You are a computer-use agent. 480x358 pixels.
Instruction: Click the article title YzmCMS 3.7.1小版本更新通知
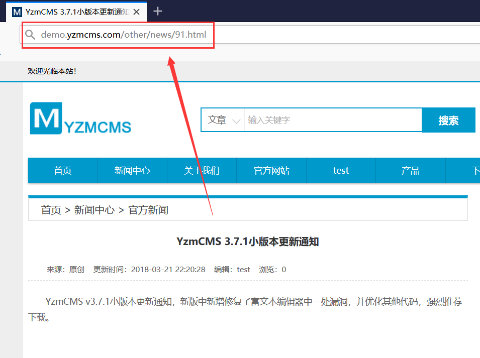click(x=248, y=242)
